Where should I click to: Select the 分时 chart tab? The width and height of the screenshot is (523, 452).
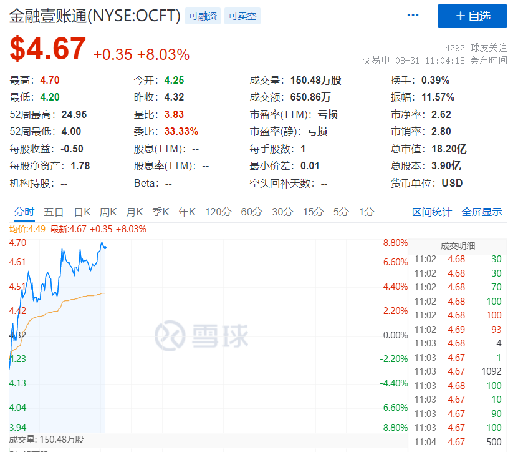click(x=24, y=212)
